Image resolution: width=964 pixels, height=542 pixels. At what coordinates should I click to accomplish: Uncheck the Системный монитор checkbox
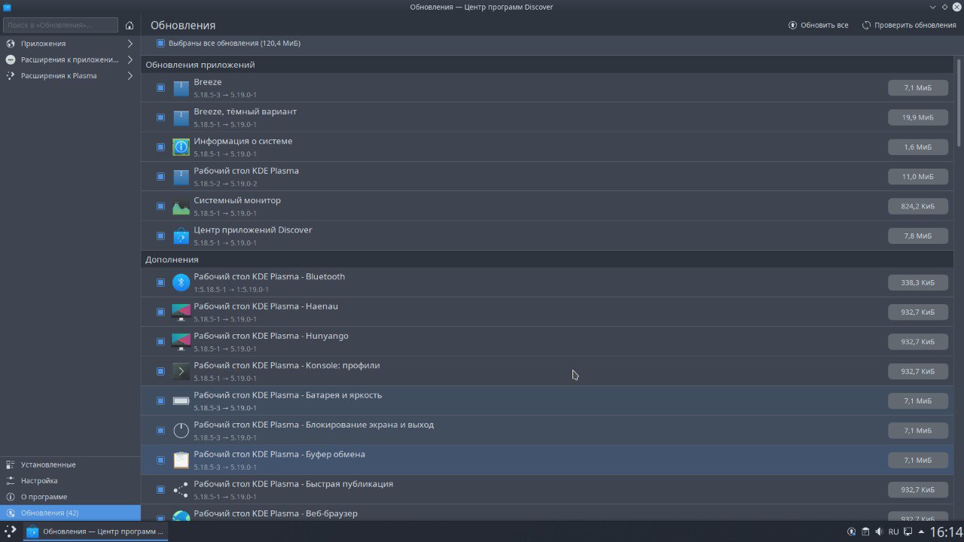160,206
